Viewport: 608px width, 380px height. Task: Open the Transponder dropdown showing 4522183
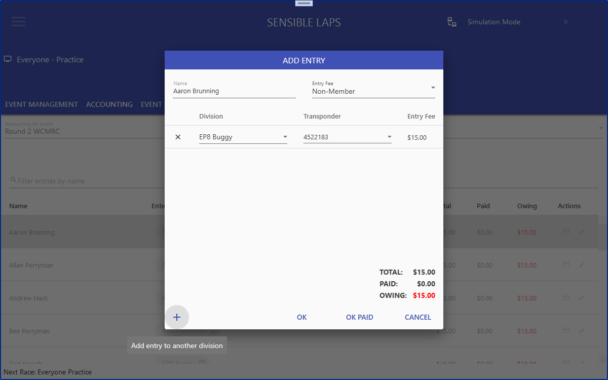point(347,137)
